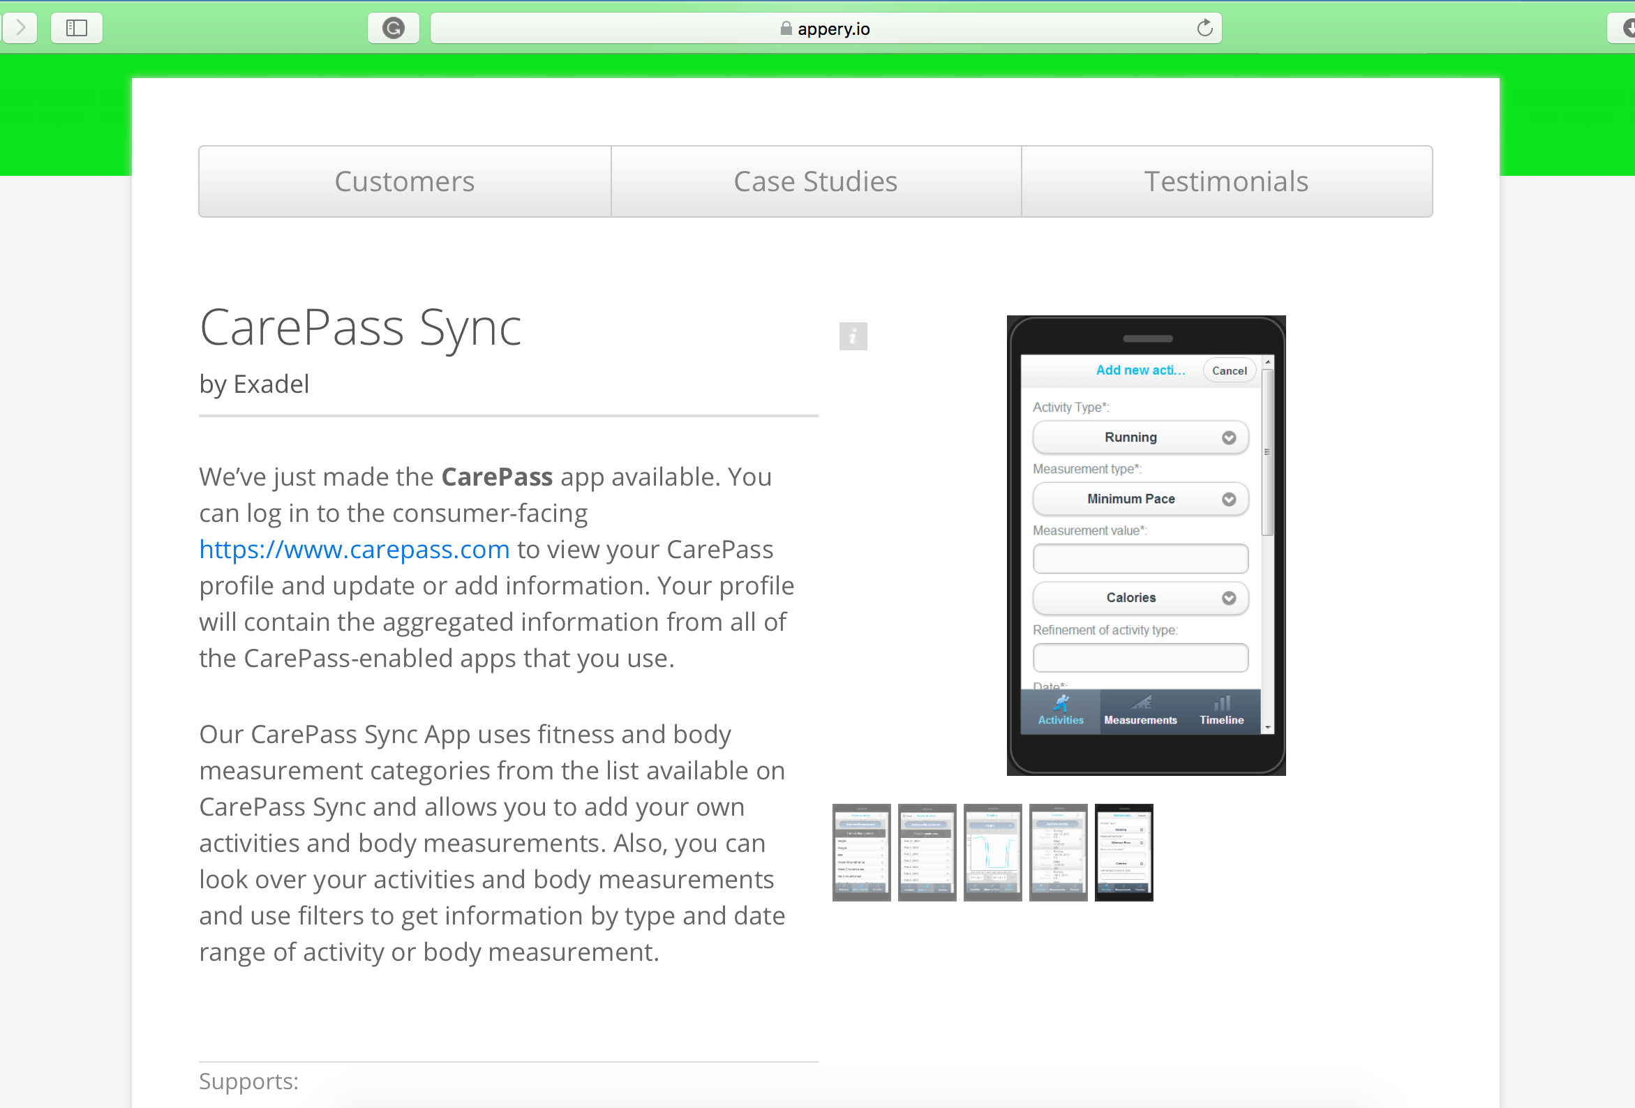The image size is (1635, 1108).
Task: Click the Measurement value input field
Action: 1140,559
